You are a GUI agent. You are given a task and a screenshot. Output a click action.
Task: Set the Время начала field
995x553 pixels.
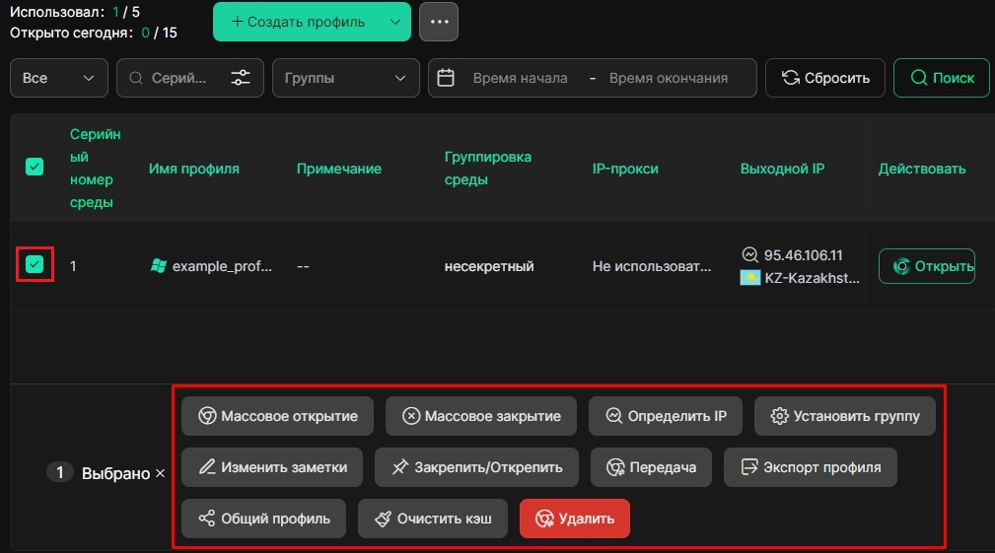520,78
